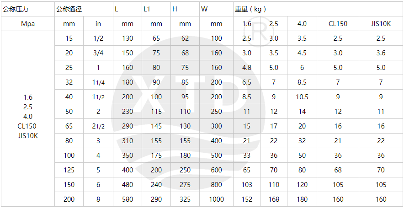Select the CL150 weight column header
The image size is (404, 209).
(x=338, y=24)
